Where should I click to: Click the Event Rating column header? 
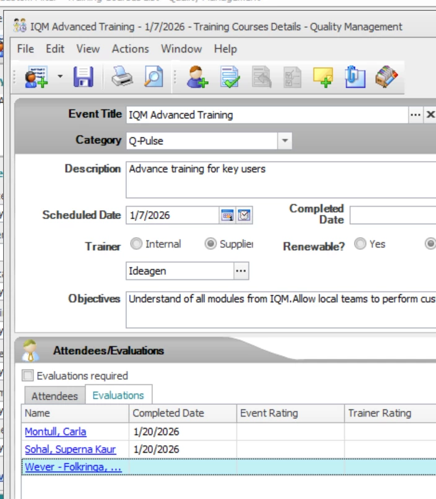[x=290, y=414]
